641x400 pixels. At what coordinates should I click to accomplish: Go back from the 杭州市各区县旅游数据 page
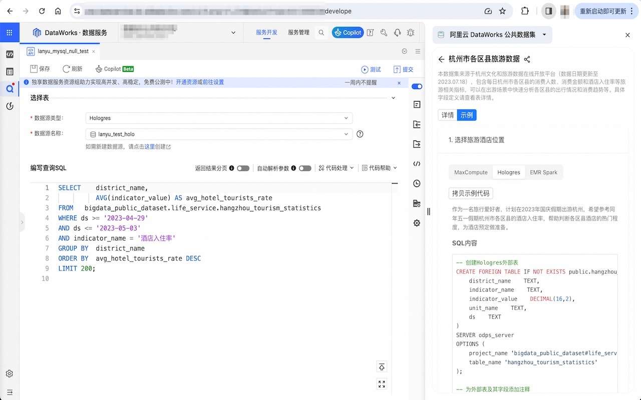(x=441, y=59)
